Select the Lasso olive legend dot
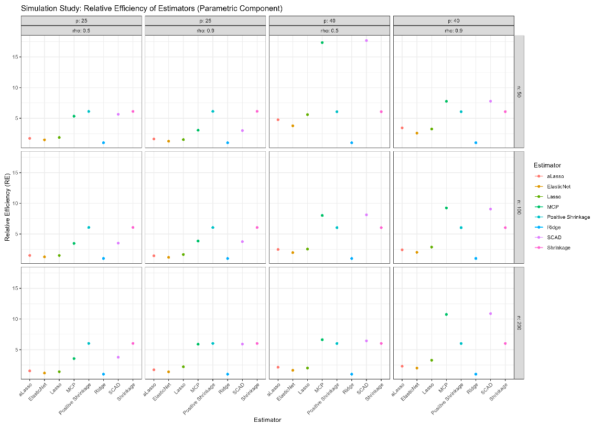This screenshot has width=593, height=426. [538, 196]
